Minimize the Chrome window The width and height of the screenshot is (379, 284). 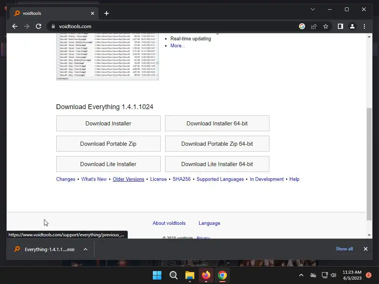coord(330,9)
